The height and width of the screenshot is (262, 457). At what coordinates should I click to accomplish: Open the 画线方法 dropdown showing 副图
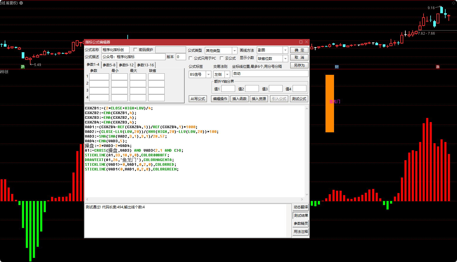(x=285, y=50)
